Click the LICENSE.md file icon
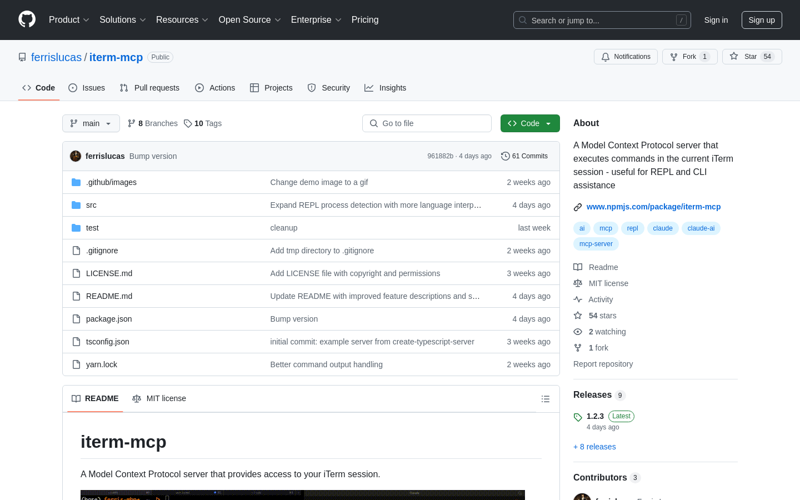The height and width of the screenshot is (500, 800). click(76, 273)
